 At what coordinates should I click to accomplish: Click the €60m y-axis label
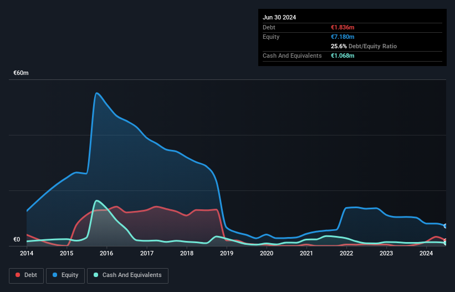click(21, 73)
